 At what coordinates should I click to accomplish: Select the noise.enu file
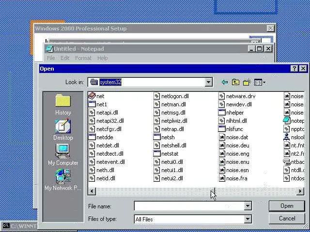(234, 162)
